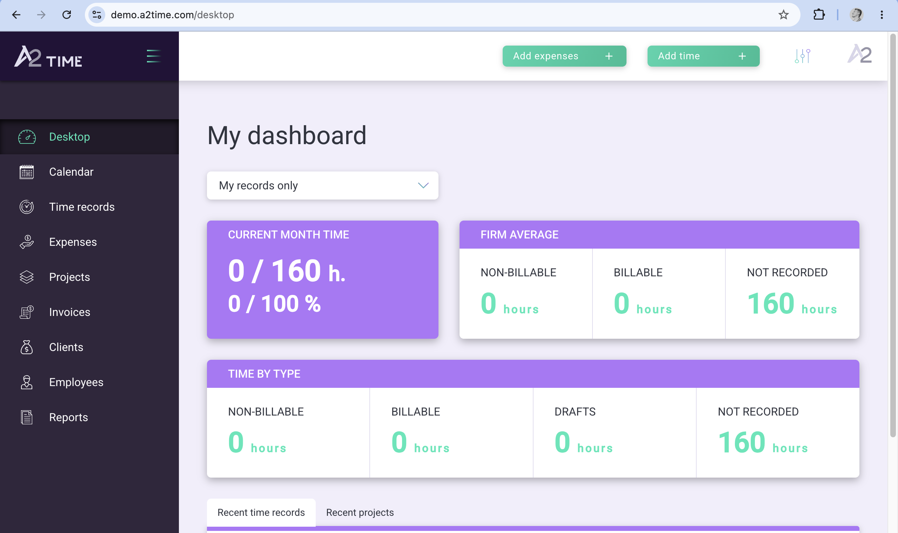The width and height of the screenshot is (898, 533).
Task: Click the Expenses hand-coin icon
Action: click(x=27, y=242)
